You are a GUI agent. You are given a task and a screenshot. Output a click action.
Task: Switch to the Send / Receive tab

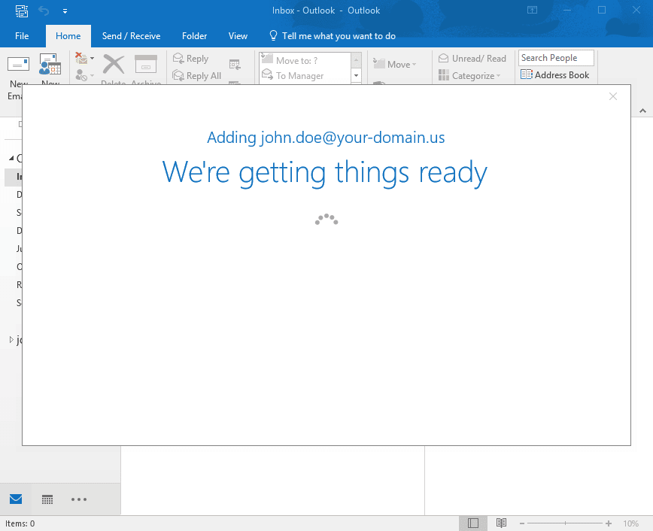tap(131, 36)
